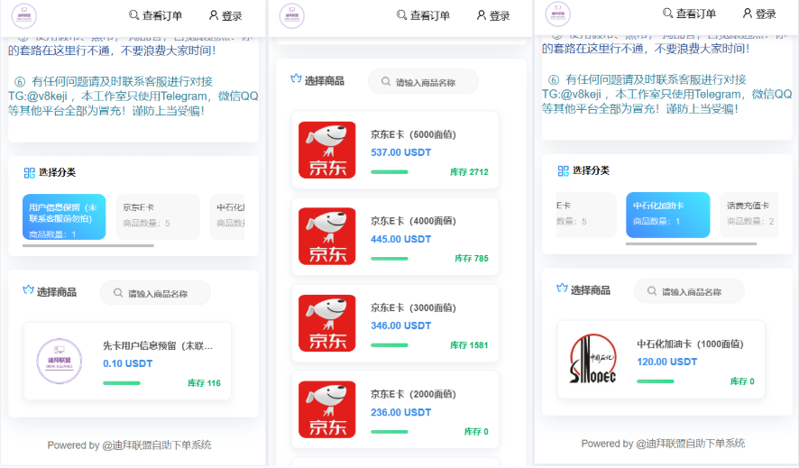
Task: Click the Powered by 迪拜联盟 footer in right panel
Action: pyautogui.click(x=664, y=444)
